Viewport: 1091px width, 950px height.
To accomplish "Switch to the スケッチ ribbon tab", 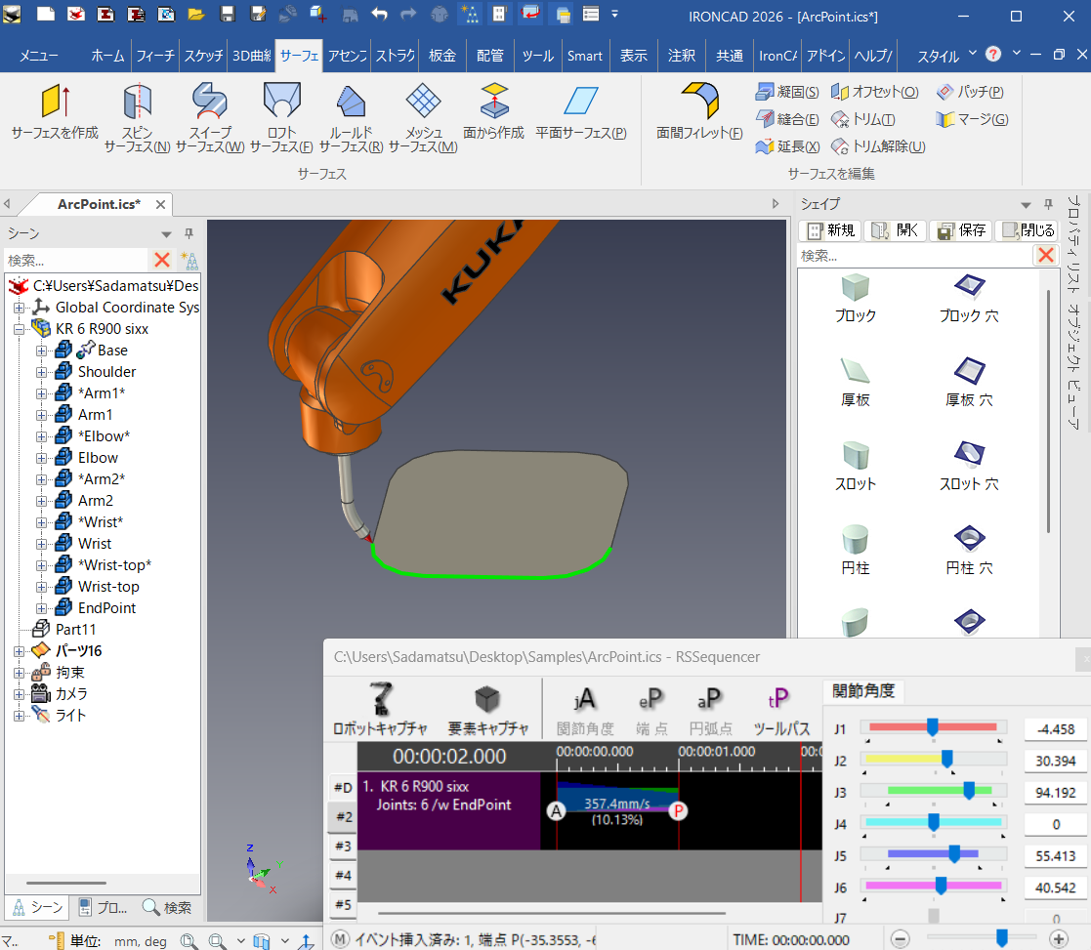I will [x=203, y=56].
